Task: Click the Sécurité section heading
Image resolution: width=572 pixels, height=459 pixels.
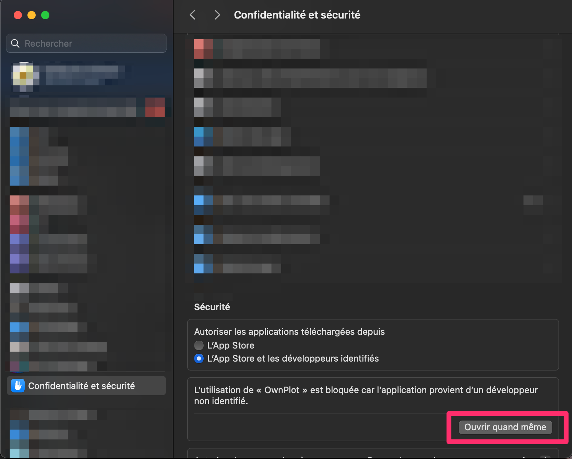Action: [212, 307]
